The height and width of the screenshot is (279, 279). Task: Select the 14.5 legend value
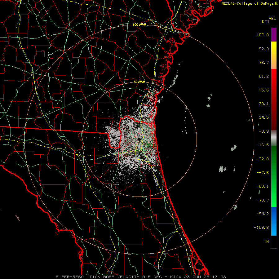pos(264,117)
